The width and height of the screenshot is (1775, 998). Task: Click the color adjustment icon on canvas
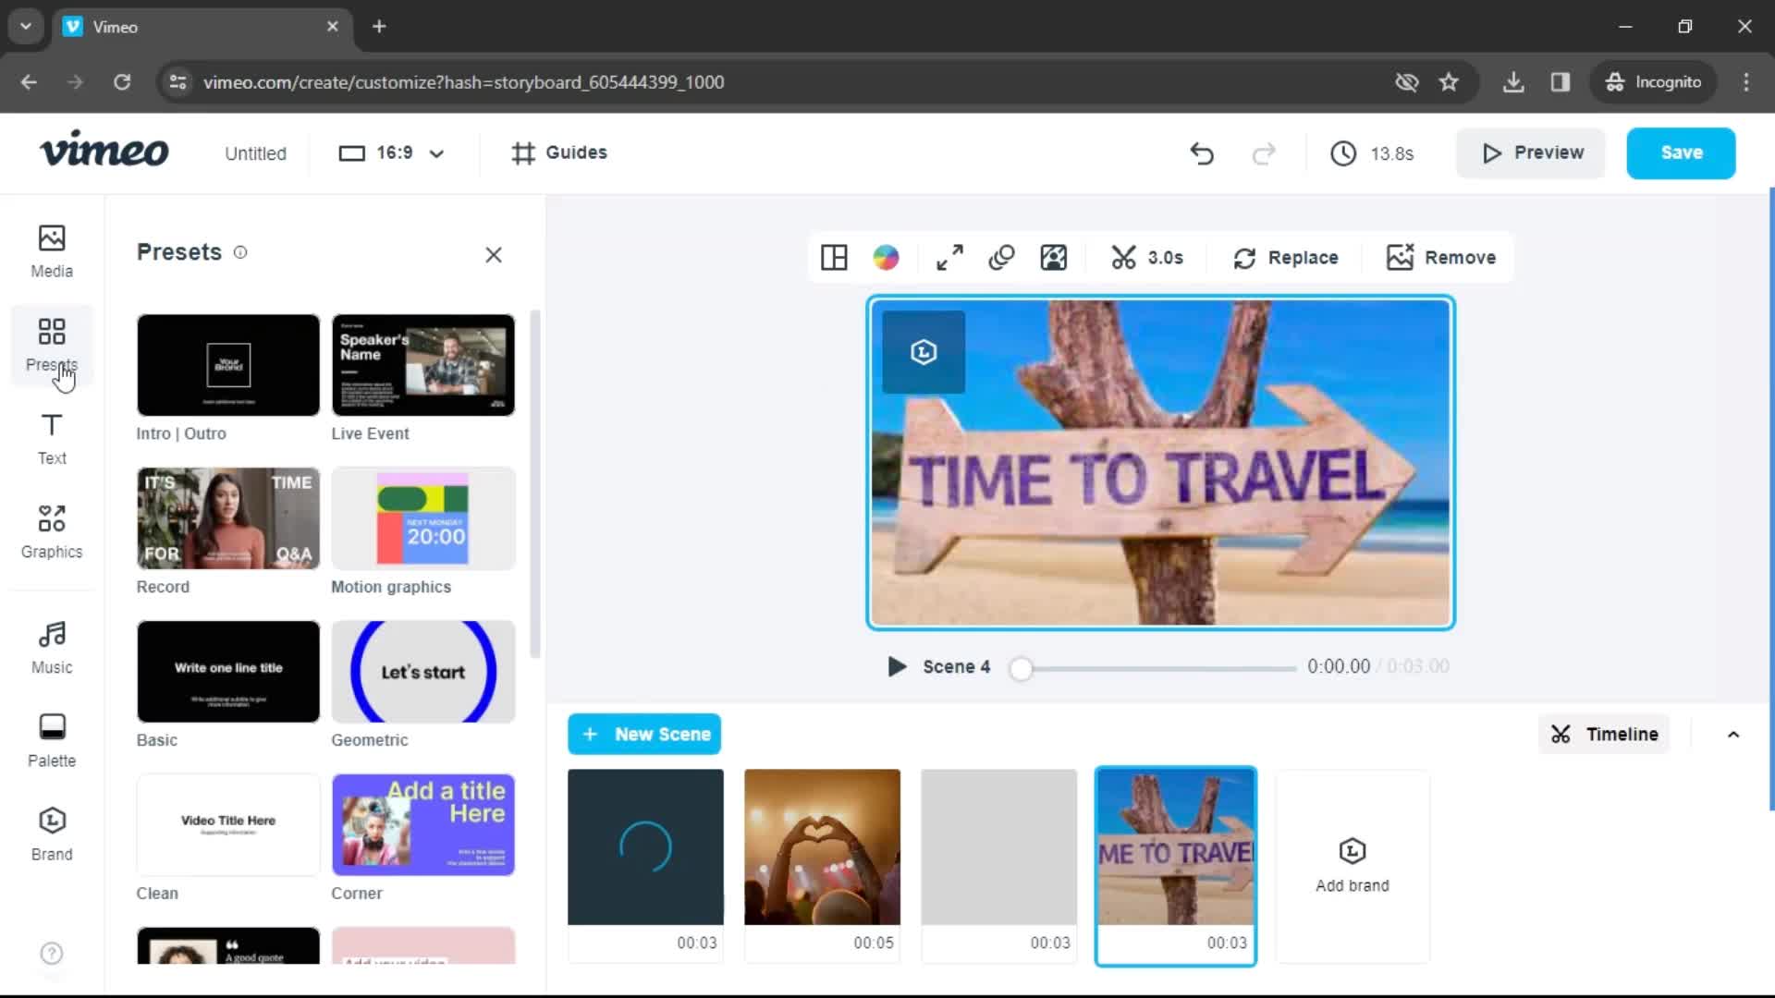click(x=887, y=257)
